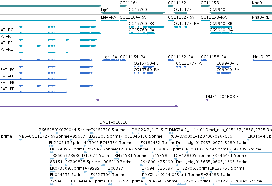Select the CG9940-RA transcript label

pos(221,30)
